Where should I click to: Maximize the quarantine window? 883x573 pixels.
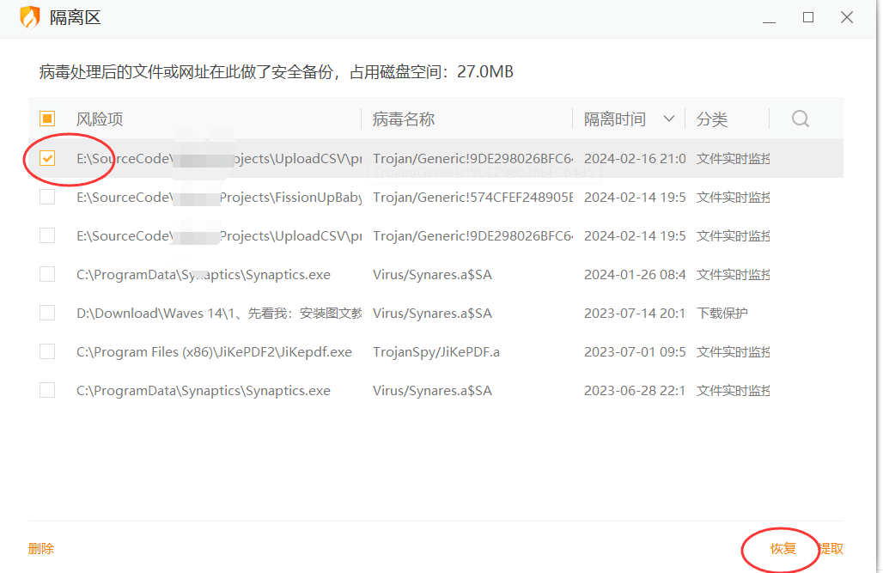click(808, 18)
